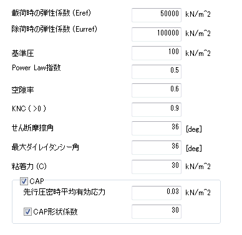This screenshot has width=242, height=235.
Task: Select the 粘着力 (C) value field
Action: (157, 167)
